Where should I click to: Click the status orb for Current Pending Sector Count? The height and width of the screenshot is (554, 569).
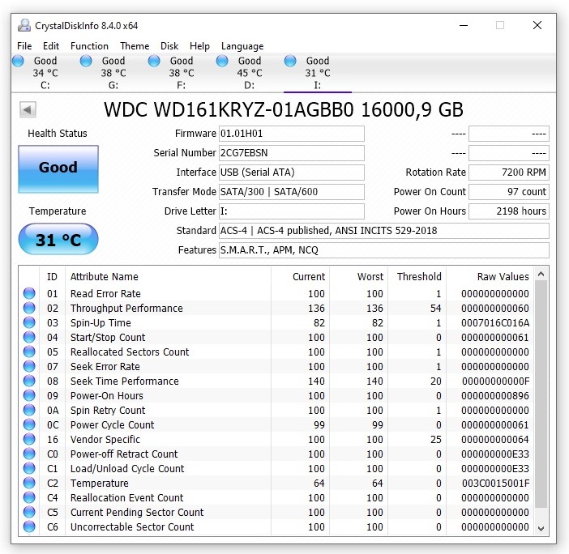click(29, 512)
